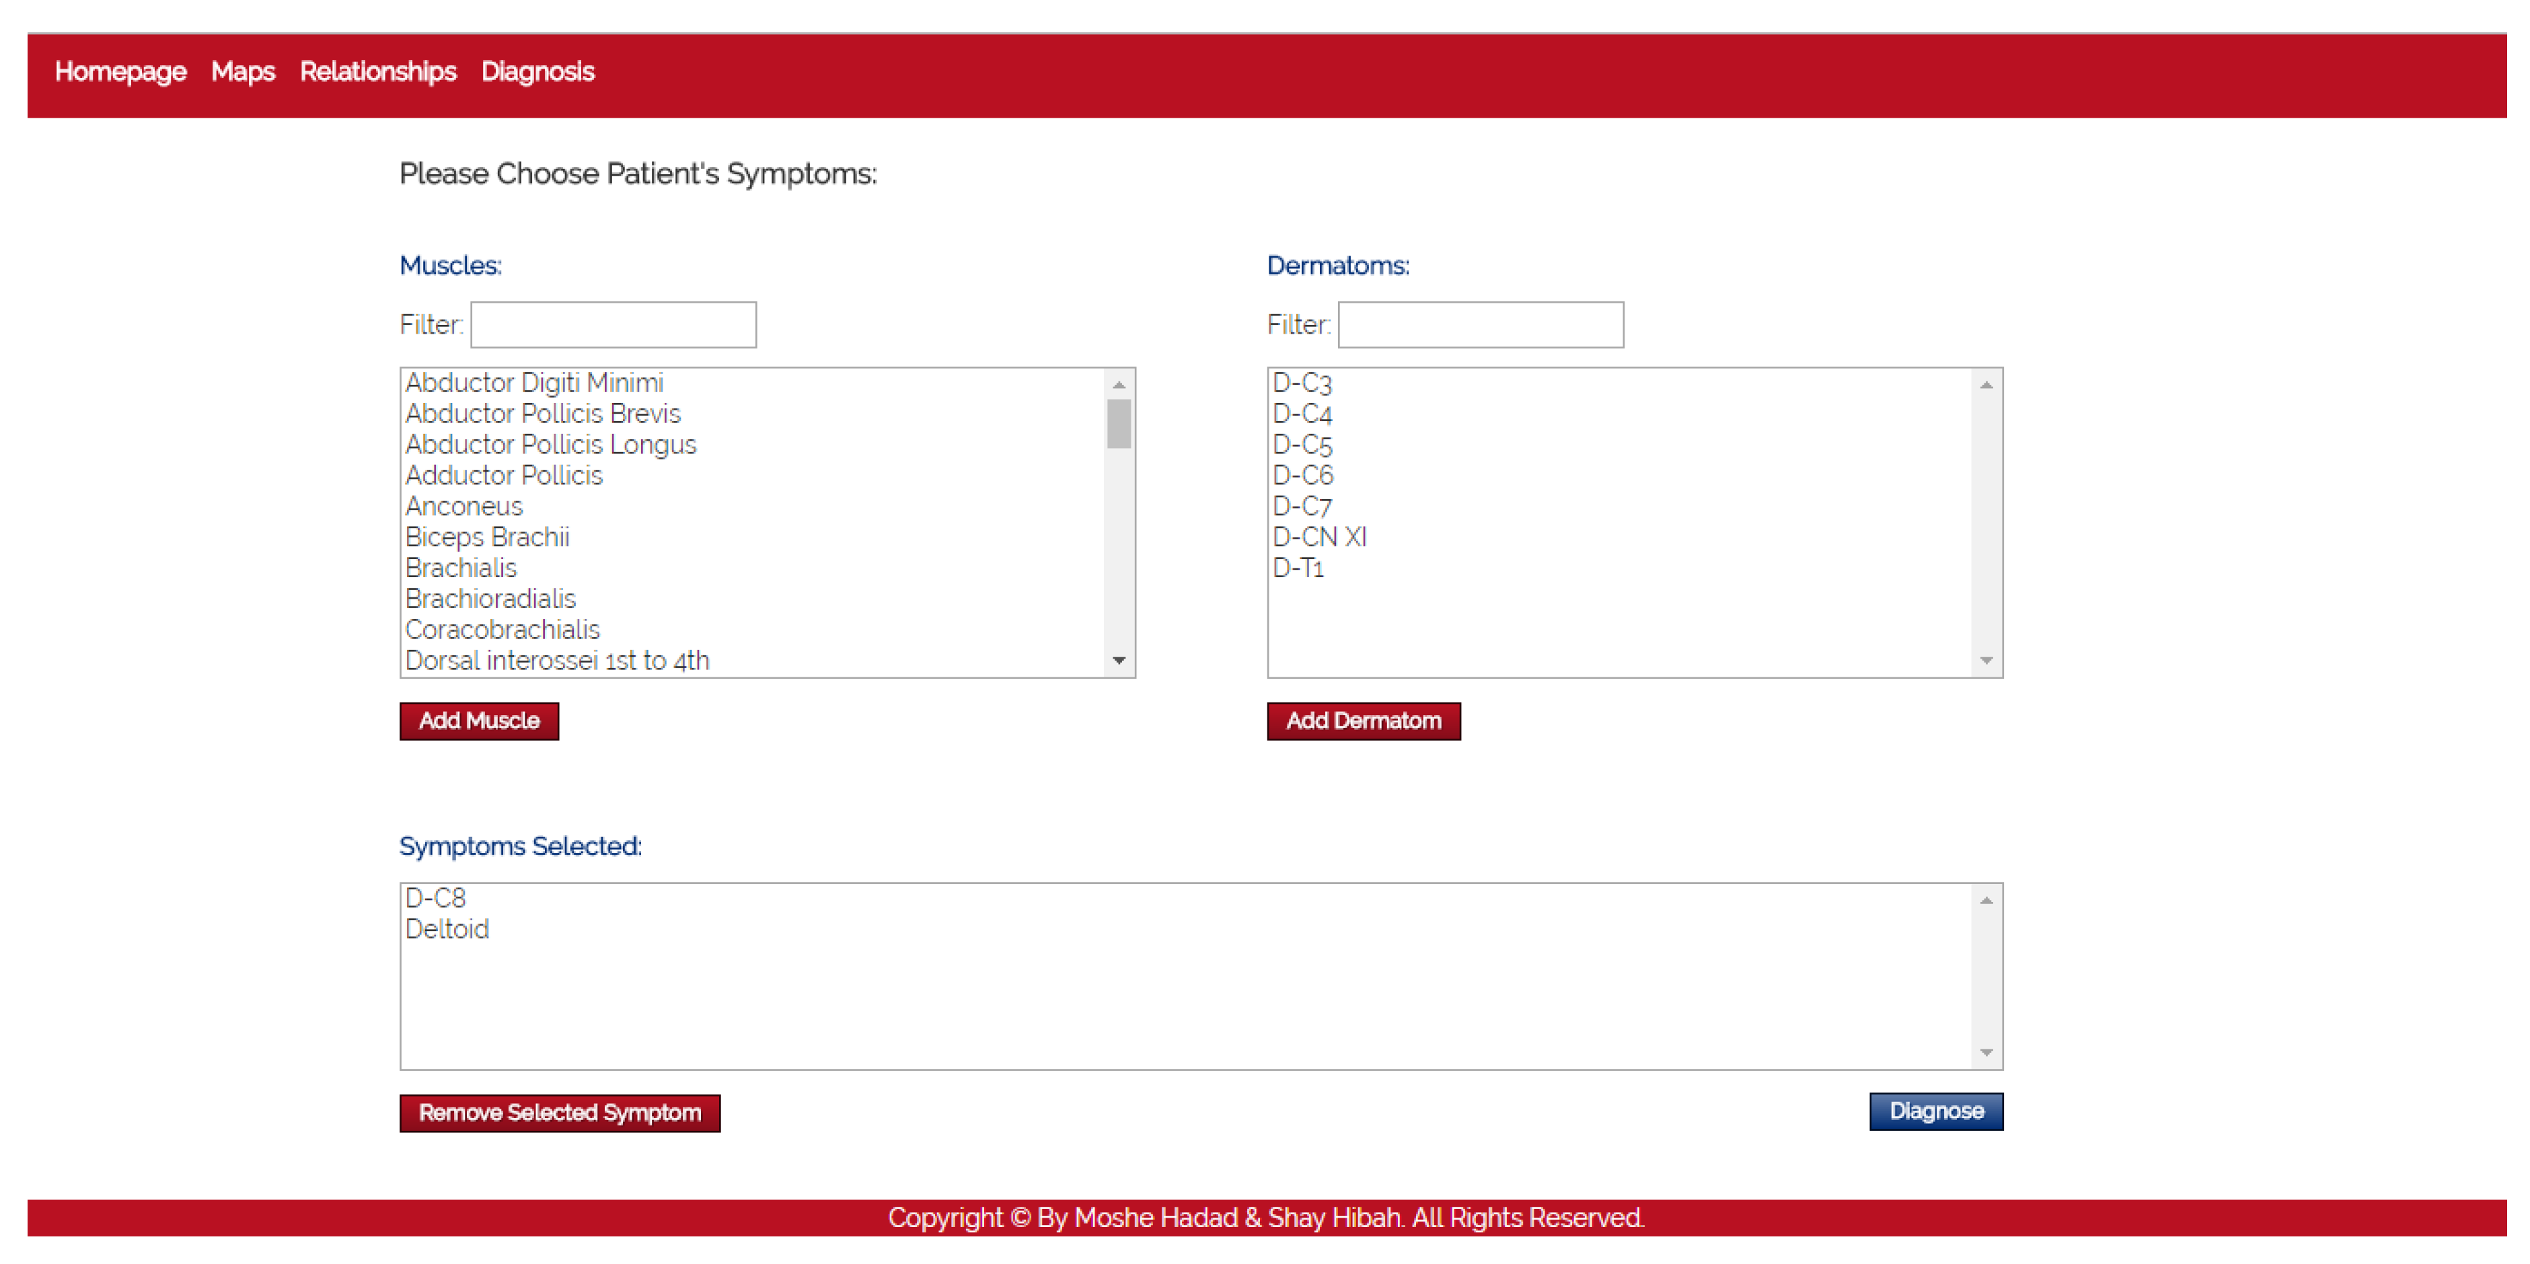Go to the Diagnosis page
Image resolution: width=2530 pixels, height=1264 pixels.
coord(538,72)
